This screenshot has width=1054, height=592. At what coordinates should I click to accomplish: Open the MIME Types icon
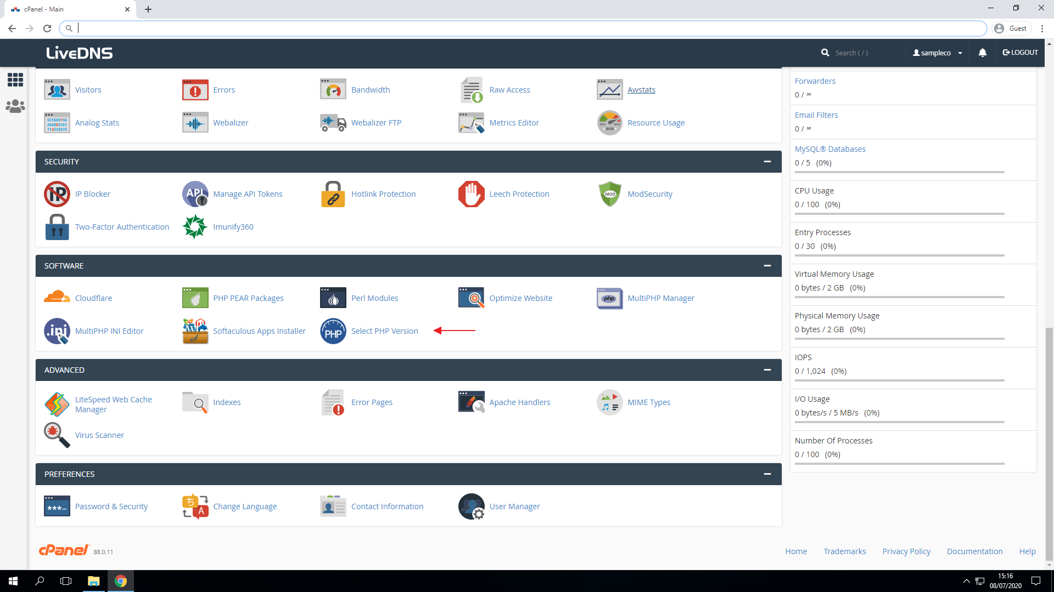[610, 402]
